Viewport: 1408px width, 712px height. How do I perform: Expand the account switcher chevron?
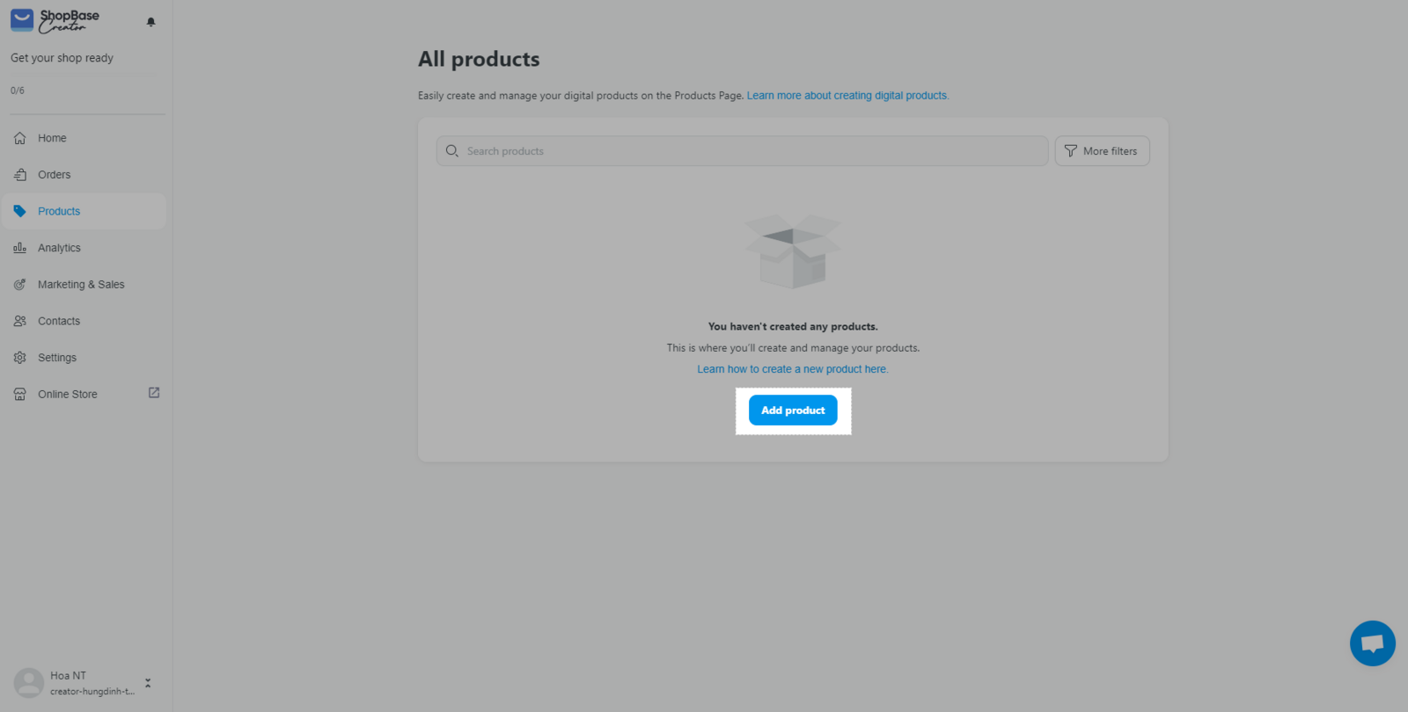(x=148, y=683)
